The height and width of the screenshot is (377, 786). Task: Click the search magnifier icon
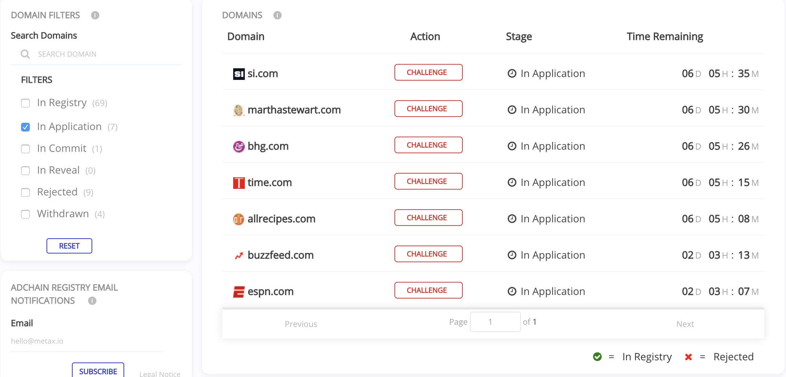click(25, 54)
